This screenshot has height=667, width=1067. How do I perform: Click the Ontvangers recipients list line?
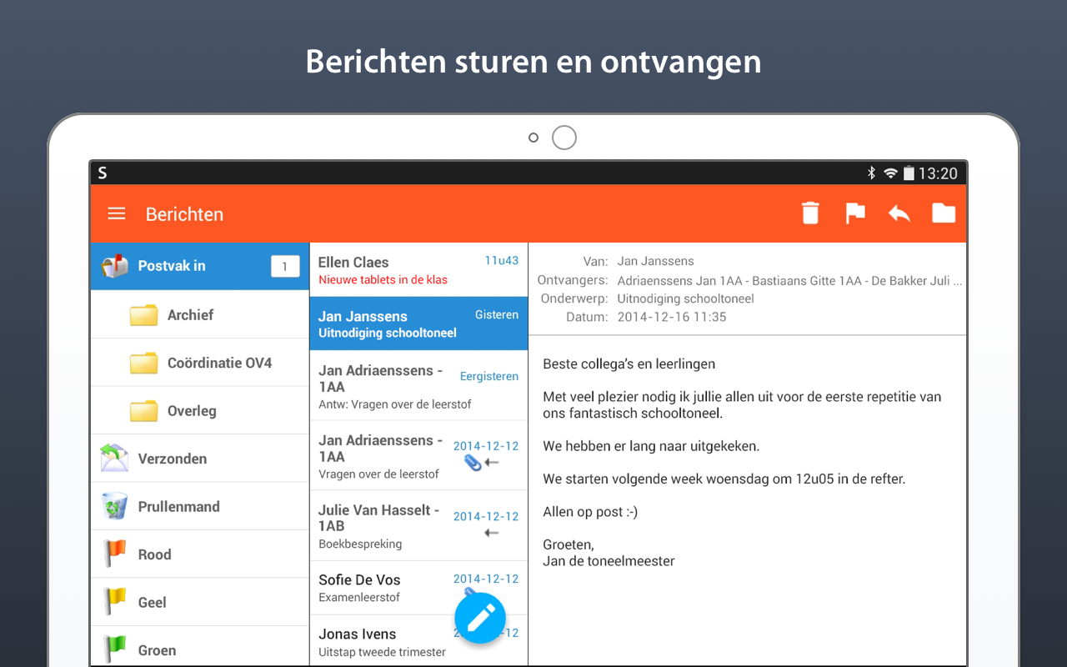pyautogui.click(x=789, y=280)
